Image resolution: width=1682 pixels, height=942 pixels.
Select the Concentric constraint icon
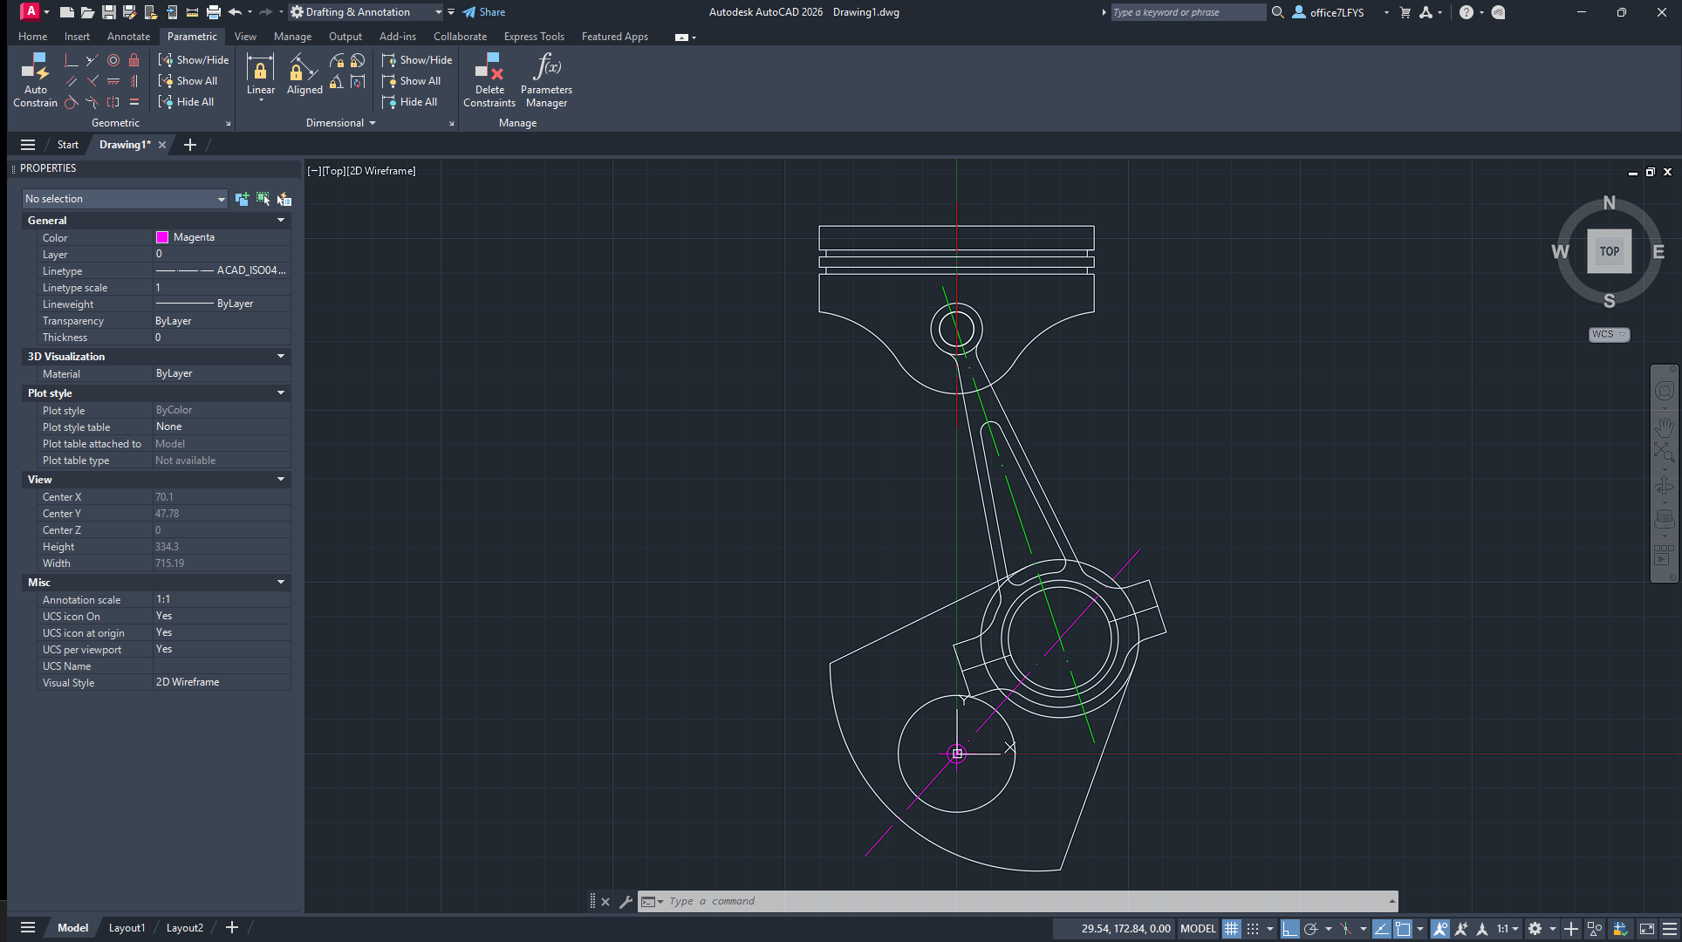(113, 60)
